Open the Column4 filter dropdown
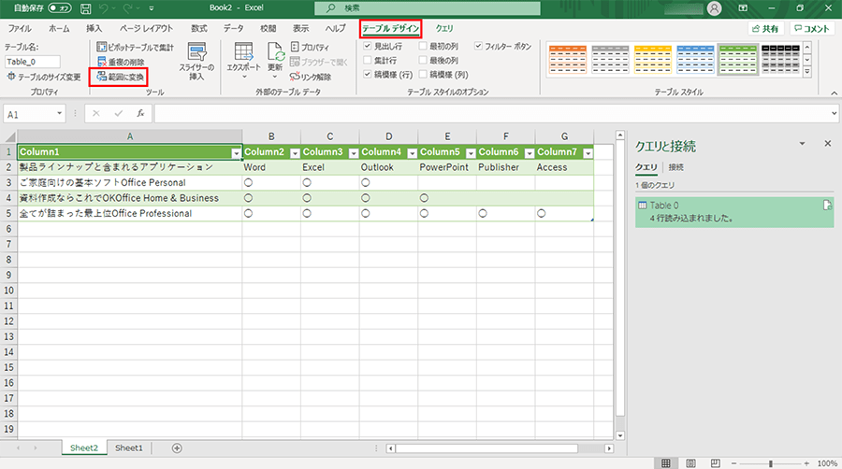 412,153
